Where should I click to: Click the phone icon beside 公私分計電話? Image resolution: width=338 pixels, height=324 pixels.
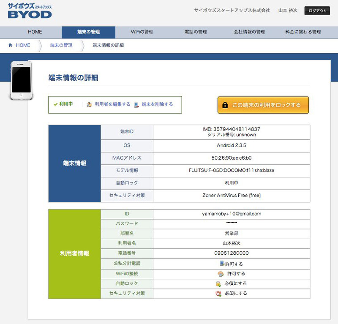(221, 263)
